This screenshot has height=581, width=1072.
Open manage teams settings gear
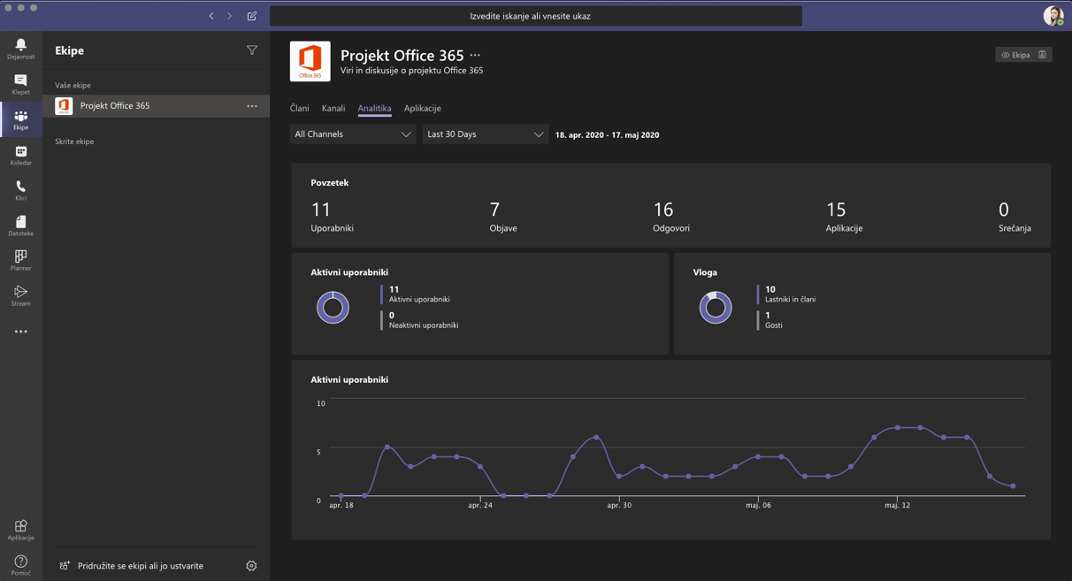pyautogui.click(x=251, y=566)
